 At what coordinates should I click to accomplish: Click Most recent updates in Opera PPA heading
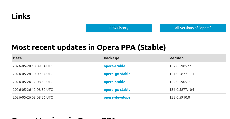point(89,47)
